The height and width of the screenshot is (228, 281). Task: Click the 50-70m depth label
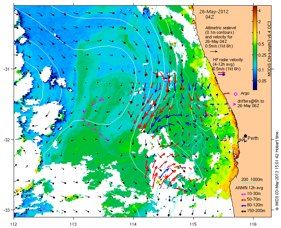pos(254,199)
